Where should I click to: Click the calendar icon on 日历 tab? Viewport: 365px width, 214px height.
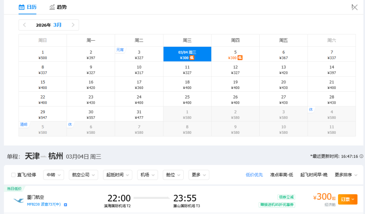point(21,7)
